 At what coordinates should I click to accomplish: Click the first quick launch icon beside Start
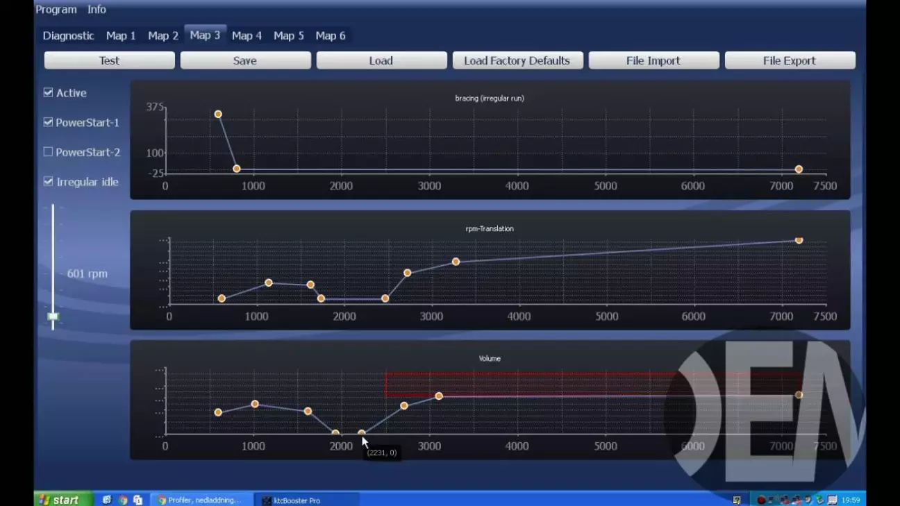[107, 500]
